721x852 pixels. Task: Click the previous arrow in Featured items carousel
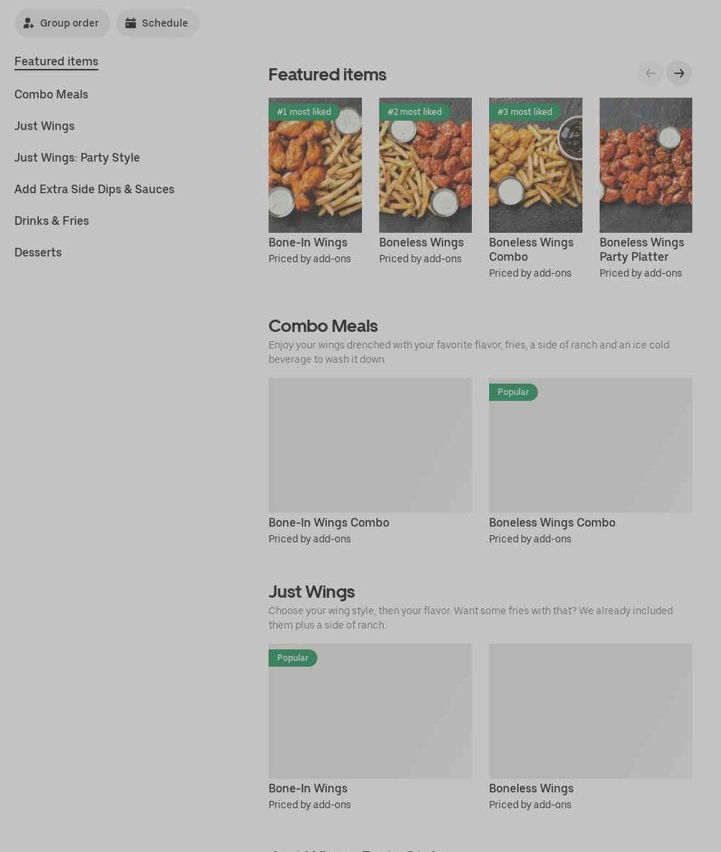651,73
